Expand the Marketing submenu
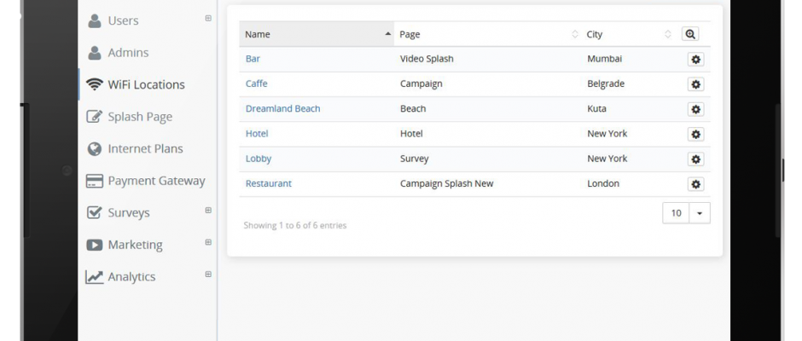 [208, 243]
